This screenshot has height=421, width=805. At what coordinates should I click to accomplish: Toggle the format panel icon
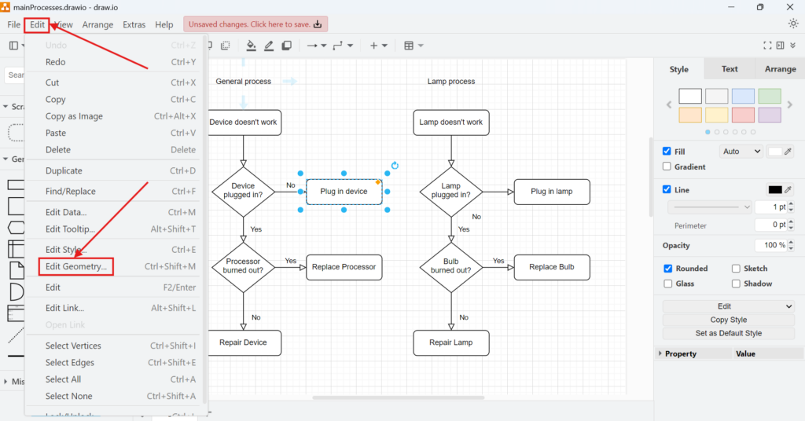[792, 46]
